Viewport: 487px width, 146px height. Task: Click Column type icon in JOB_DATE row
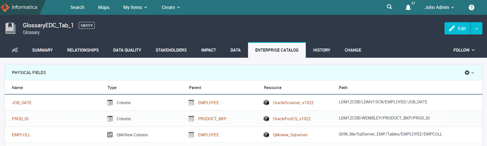pyautogui.click(x=110, y=103)
